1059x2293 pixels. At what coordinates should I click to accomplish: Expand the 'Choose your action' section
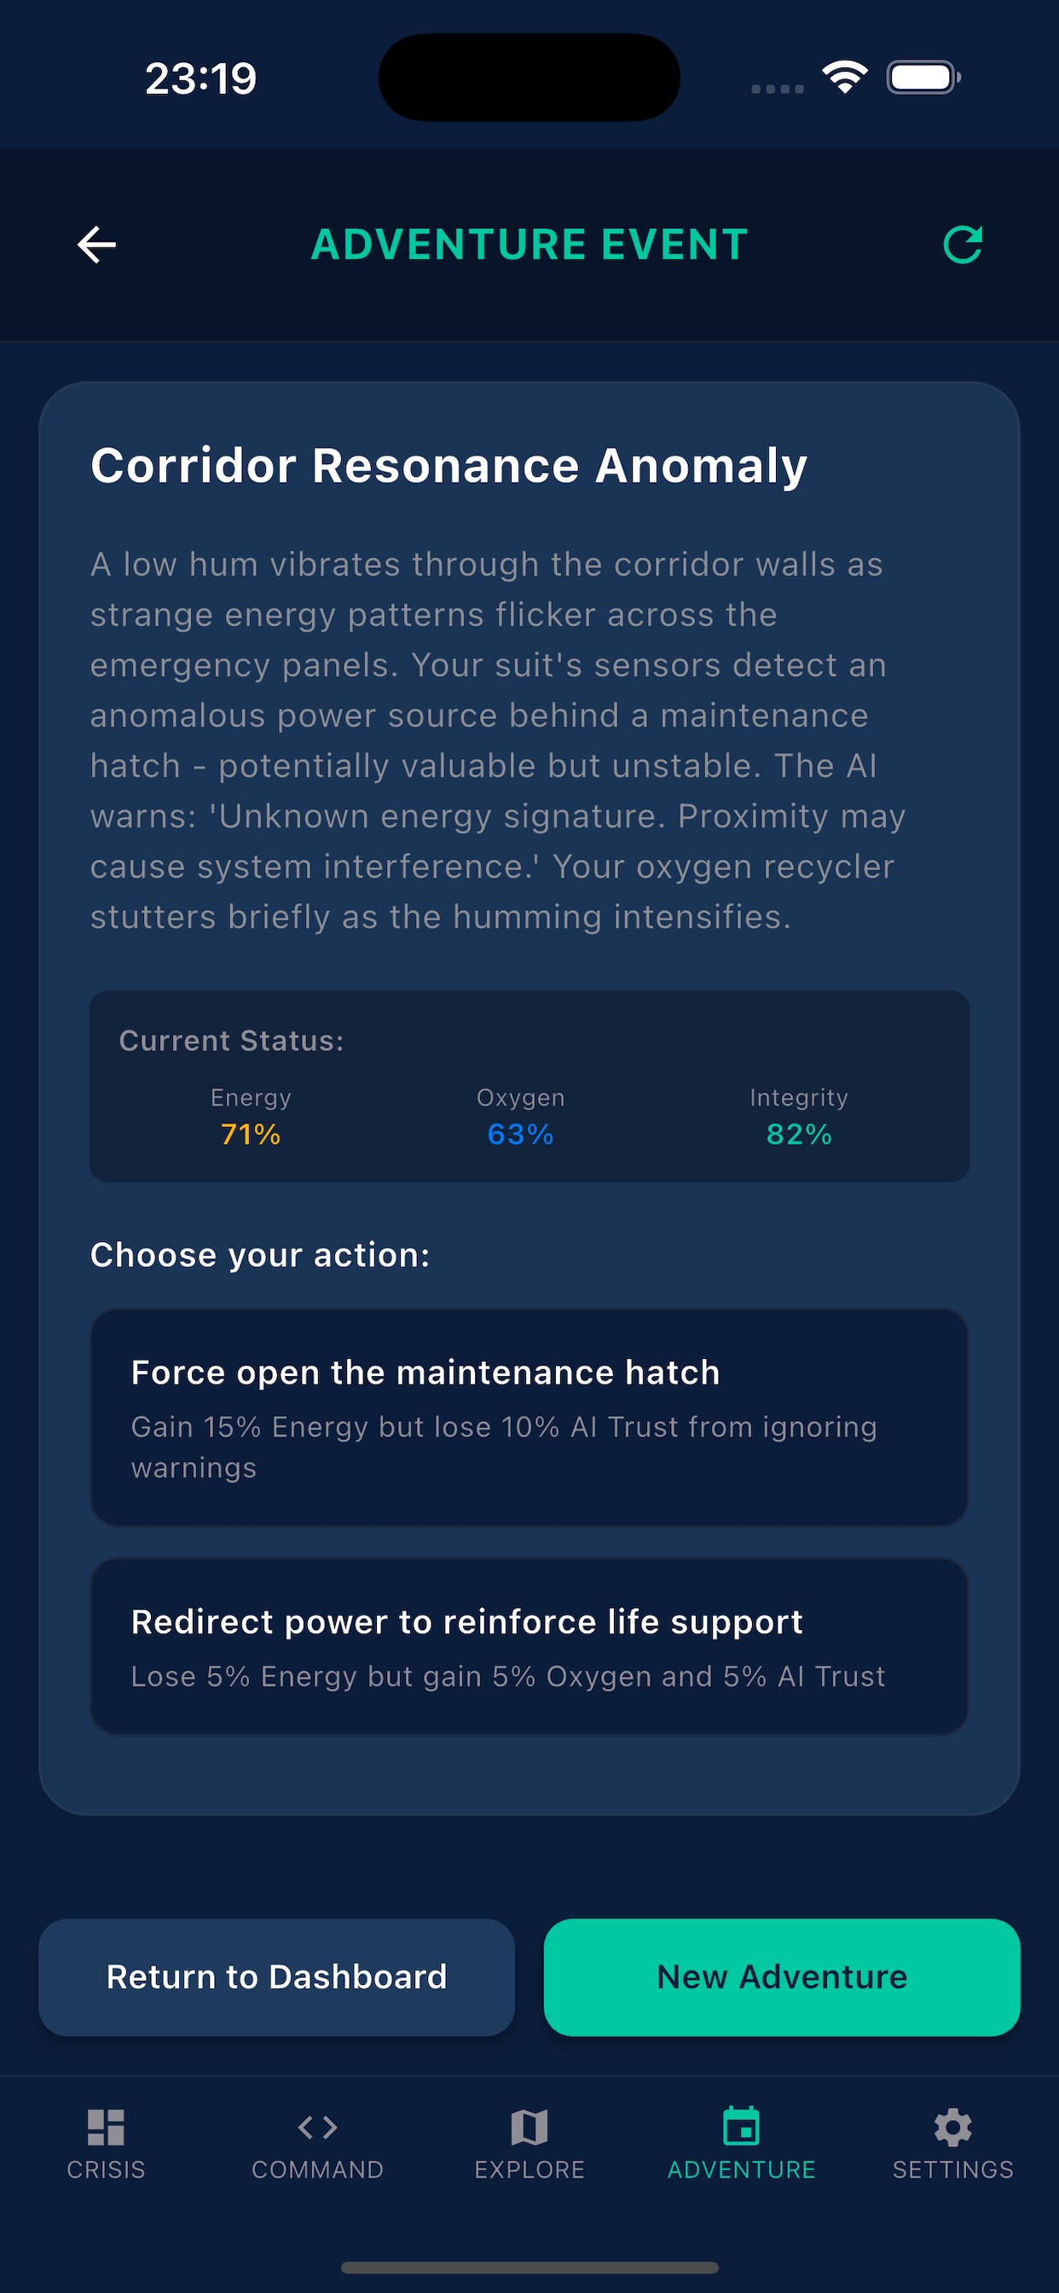pyautogui.click(x=260, y=1254)
